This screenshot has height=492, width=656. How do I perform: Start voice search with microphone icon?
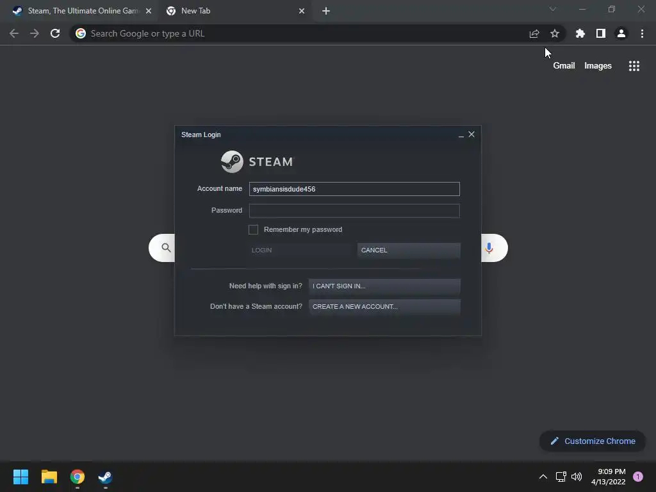pos(489,248)
